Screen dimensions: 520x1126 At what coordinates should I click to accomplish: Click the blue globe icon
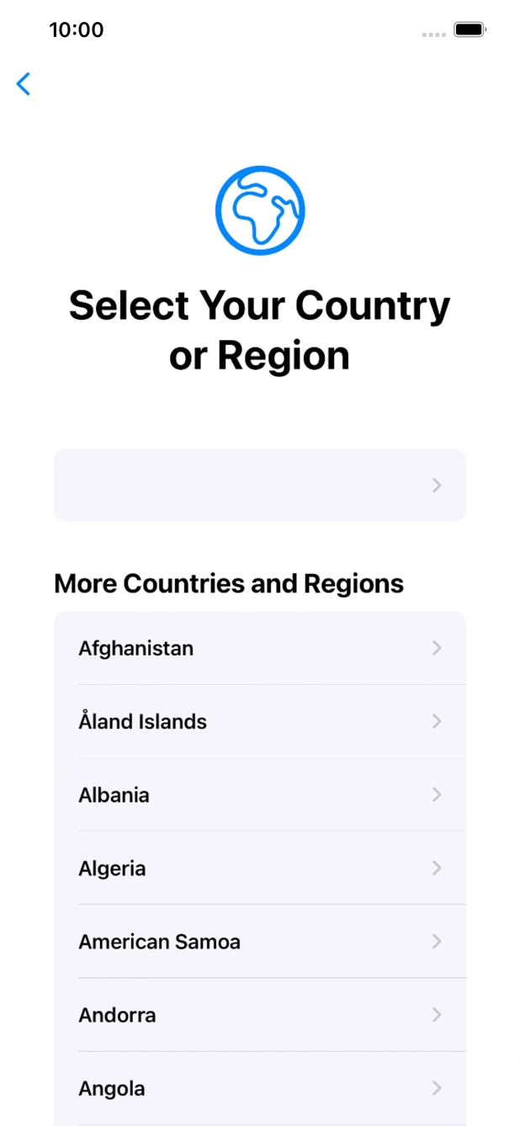[x=260, y=209]
